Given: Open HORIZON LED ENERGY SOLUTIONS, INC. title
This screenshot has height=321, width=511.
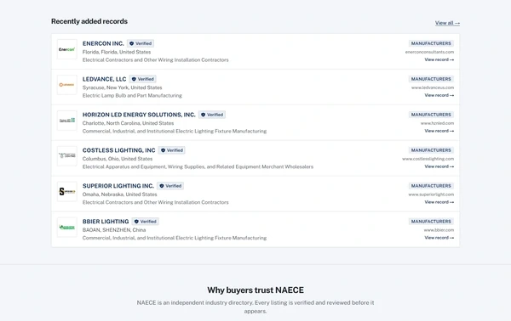Looking at the screenshot, I should pos(139,115).
